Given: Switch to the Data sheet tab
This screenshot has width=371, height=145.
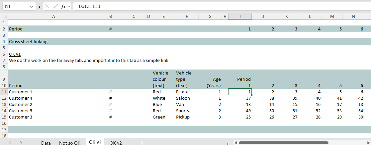Looking at the screenshot, I should tap(46, 143).
